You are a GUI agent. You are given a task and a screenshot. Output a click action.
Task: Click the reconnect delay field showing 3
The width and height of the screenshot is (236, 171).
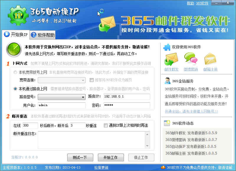(78, 126)
